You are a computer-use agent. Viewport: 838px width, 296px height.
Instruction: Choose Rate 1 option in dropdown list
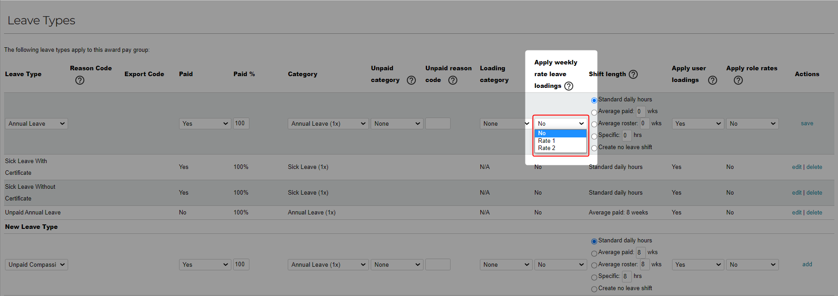tap(561, 141)
